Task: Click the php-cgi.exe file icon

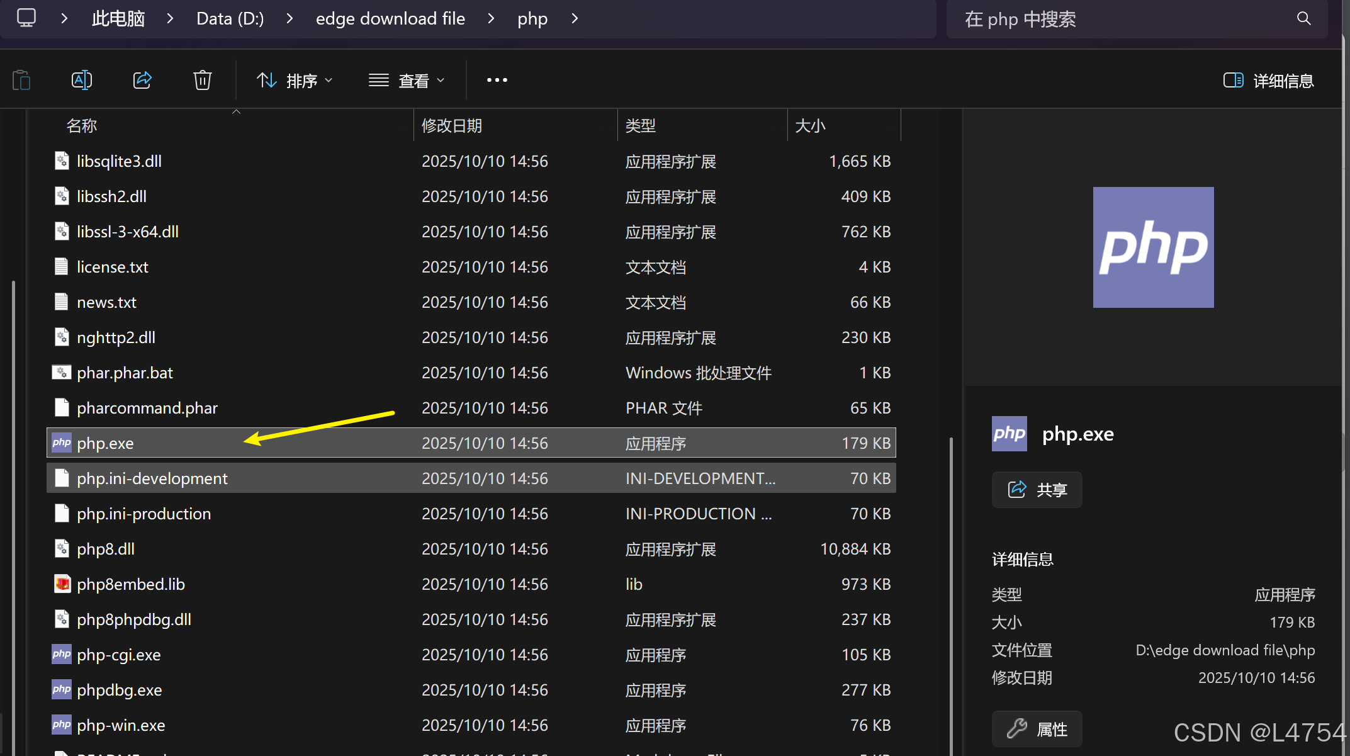Action: (62, 655)
